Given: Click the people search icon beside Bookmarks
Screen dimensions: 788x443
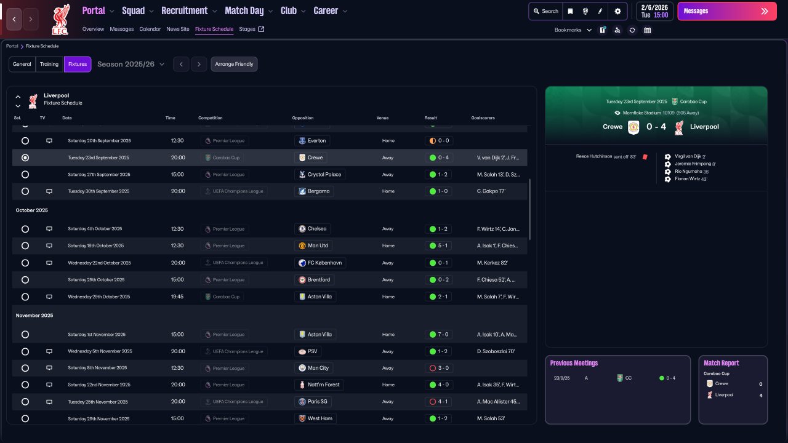Looking at the screenshot, I should [x=617, y=30].
